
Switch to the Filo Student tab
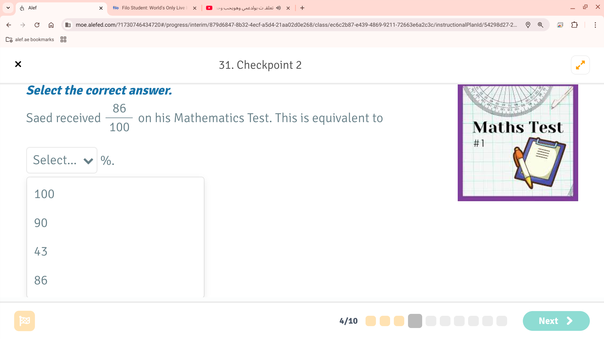[x=151, y=8]
